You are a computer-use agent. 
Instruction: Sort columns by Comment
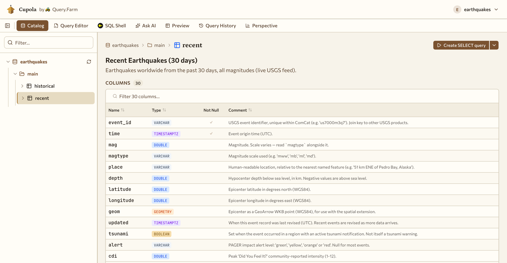pos(250,110)
